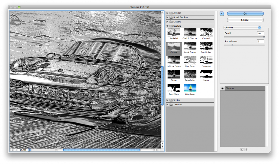The width and height of the screenshot is (279, 164).
Task: Apply the Halftone Pattern filter
Action: (x=174, y=60)
